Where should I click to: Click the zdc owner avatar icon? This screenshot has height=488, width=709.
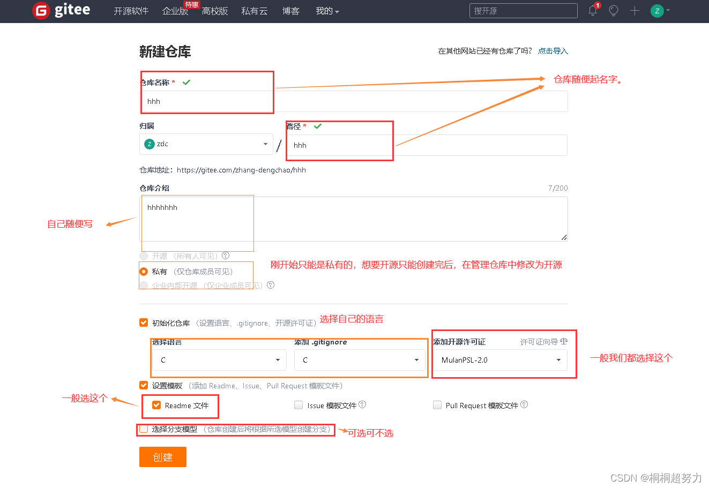(150, 144)
